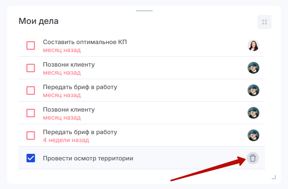Viewport: 288px width, 189px height.
Task: Click the drag handle bar atop the widget
Action: tap(144, 10)
